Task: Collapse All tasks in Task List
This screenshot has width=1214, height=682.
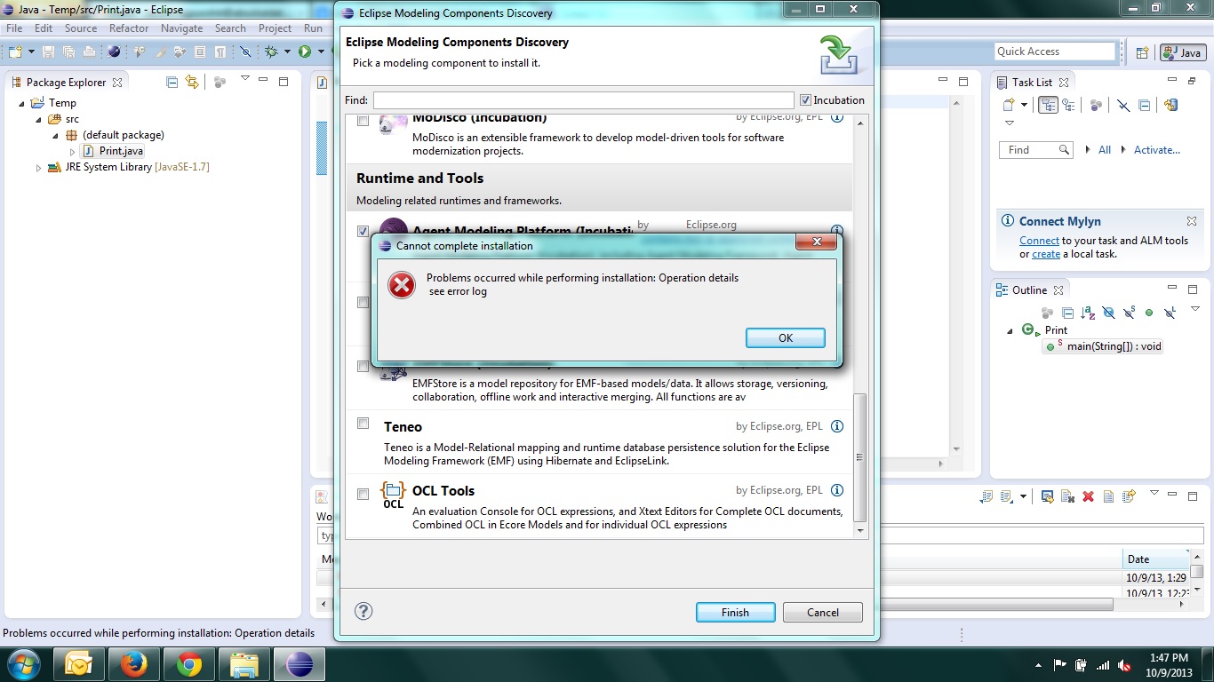Action: coord(1145,105)
